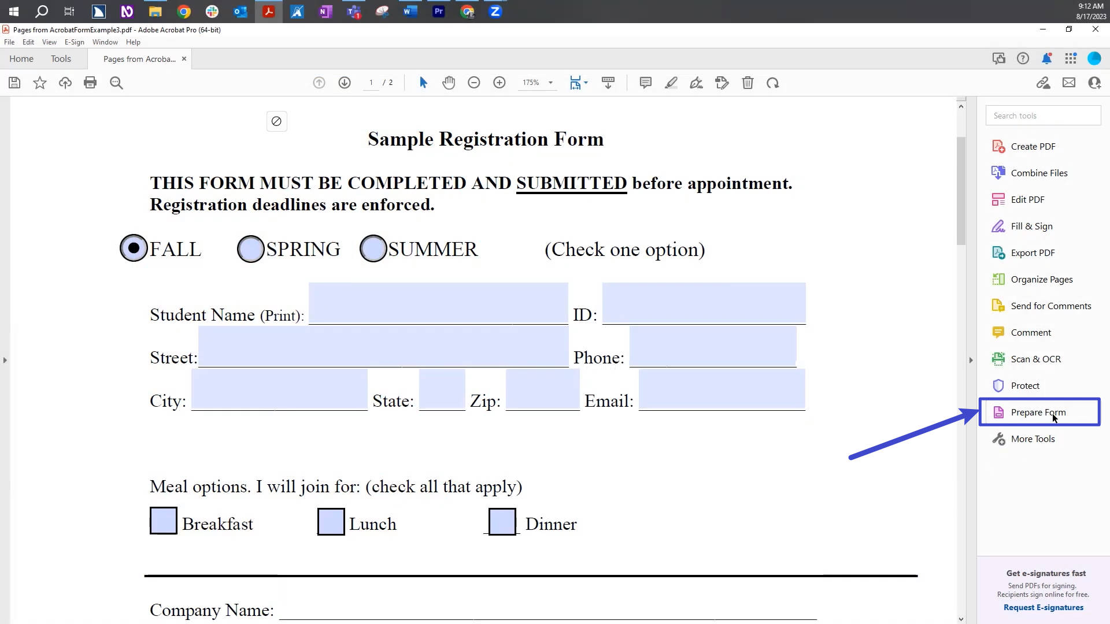Switch to the Home tab
This screenshot has width=1110, height=624.
(x=21, y=59)
